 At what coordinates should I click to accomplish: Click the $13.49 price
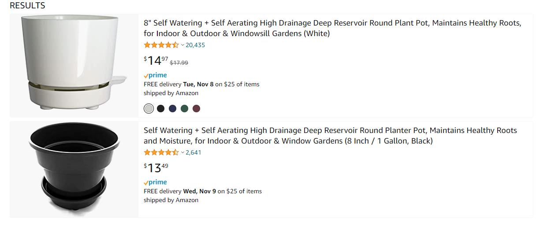point(156,167)
